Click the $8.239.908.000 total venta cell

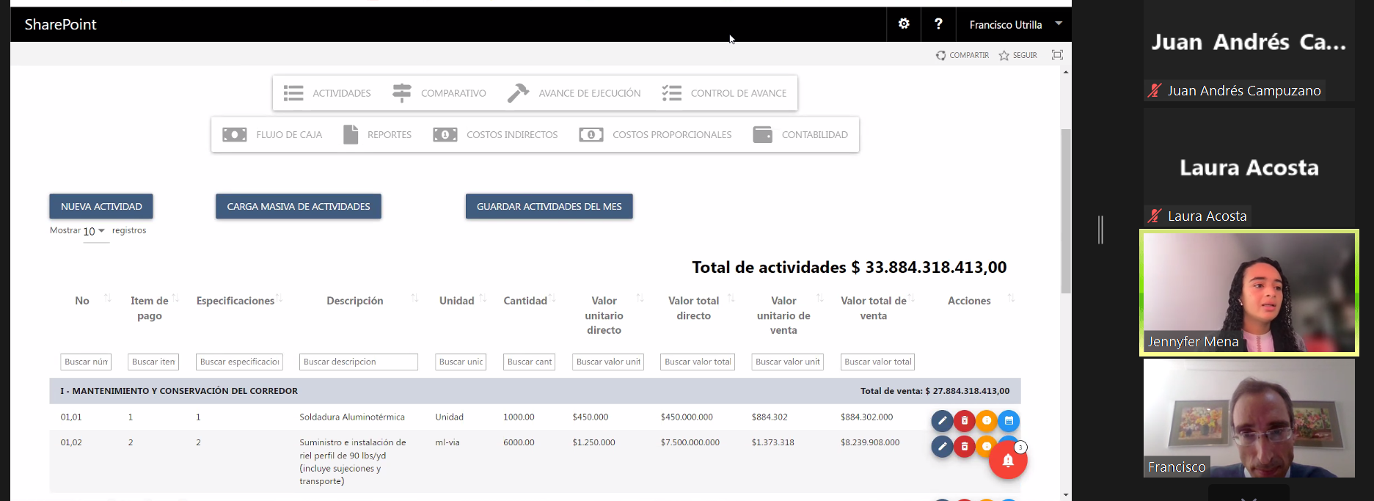point(870,442)
